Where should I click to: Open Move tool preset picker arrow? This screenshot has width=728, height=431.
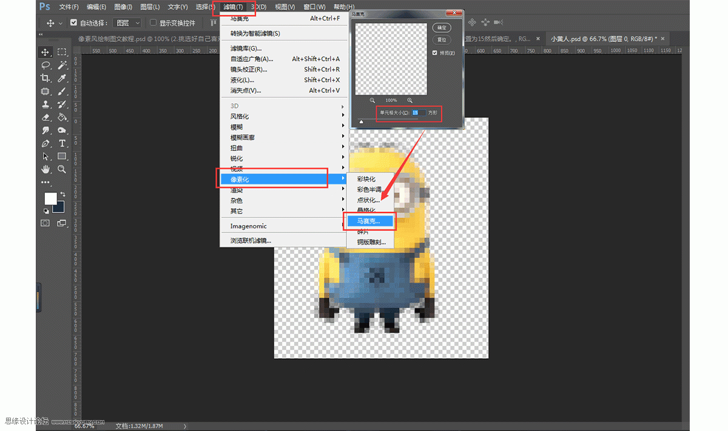61,23
